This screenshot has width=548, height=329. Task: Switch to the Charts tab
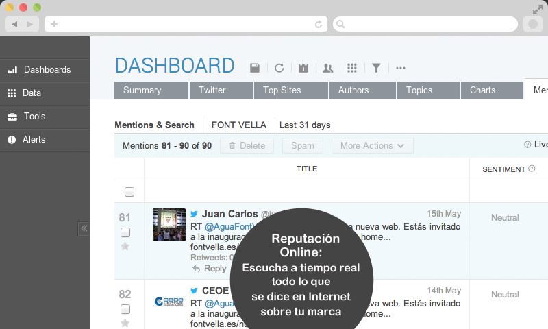pos(492,90)
